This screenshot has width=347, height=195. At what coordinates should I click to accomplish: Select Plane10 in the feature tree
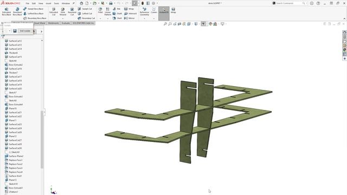pos(11,108)
